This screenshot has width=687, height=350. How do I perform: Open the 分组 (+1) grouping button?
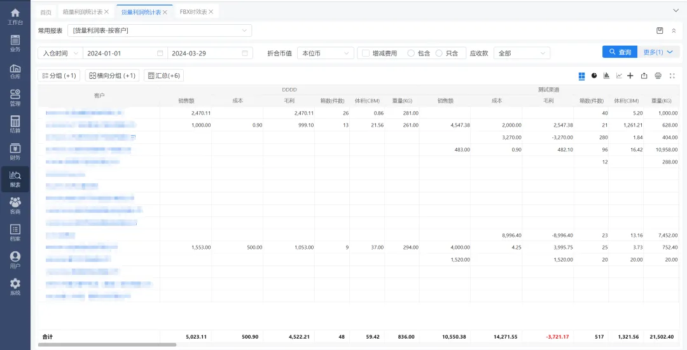tap(59, 76)
